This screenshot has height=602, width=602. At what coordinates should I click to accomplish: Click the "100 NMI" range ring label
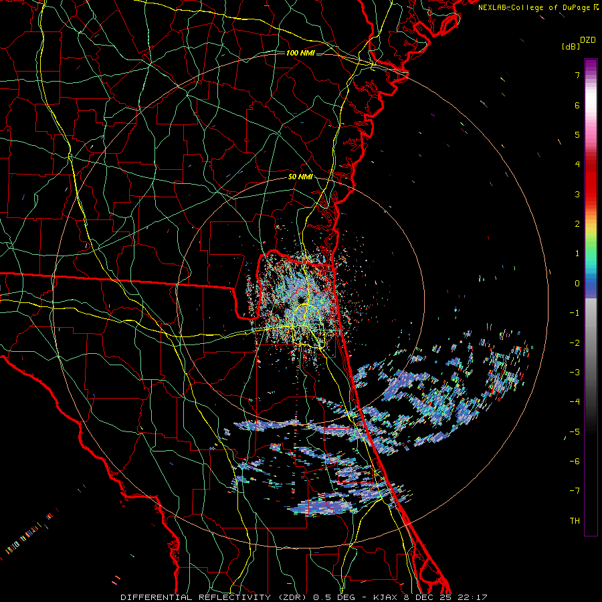pyautogui.click(x=300, y=53)
